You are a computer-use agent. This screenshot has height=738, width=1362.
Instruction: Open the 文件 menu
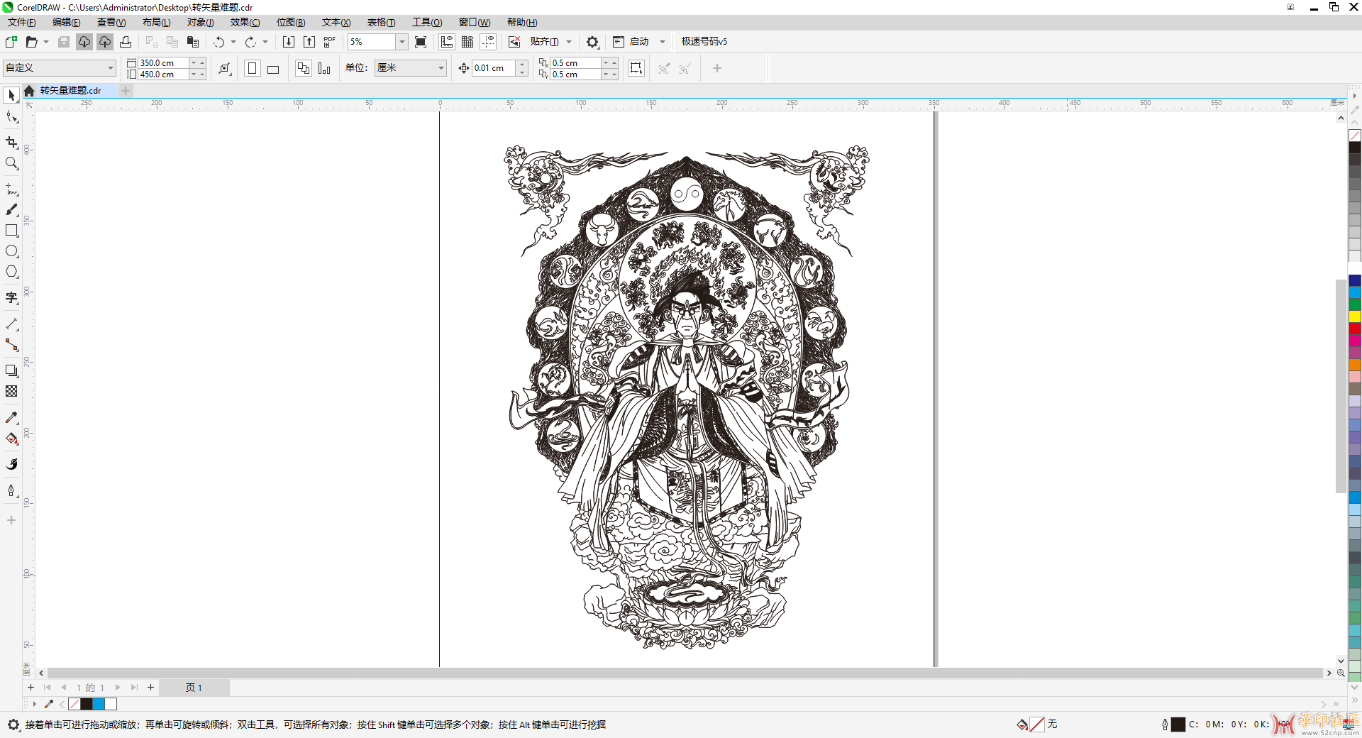tap(22, 23)
